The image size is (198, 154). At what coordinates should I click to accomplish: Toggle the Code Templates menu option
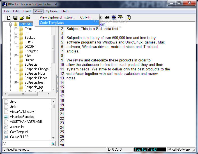pos(66,23)
